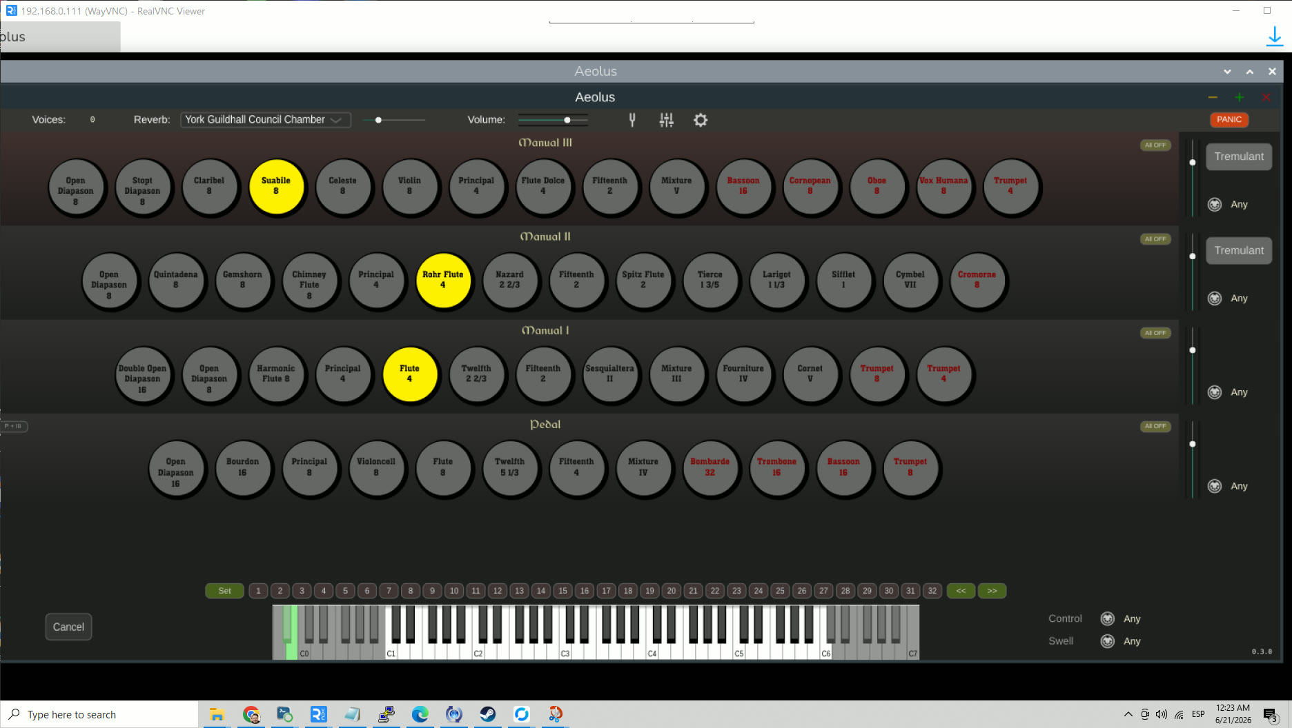1292x728 pixels.
Task: Click the MIDI icon for Manual II
Action: tap(1215, 299)
